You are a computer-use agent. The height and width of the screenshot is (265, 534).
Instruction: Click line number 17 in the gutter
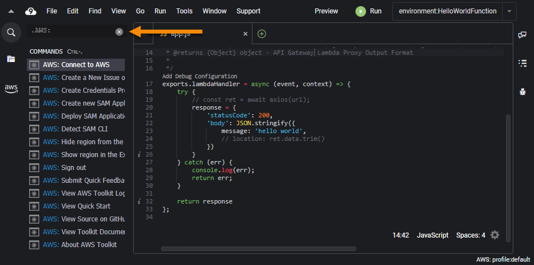149,84
